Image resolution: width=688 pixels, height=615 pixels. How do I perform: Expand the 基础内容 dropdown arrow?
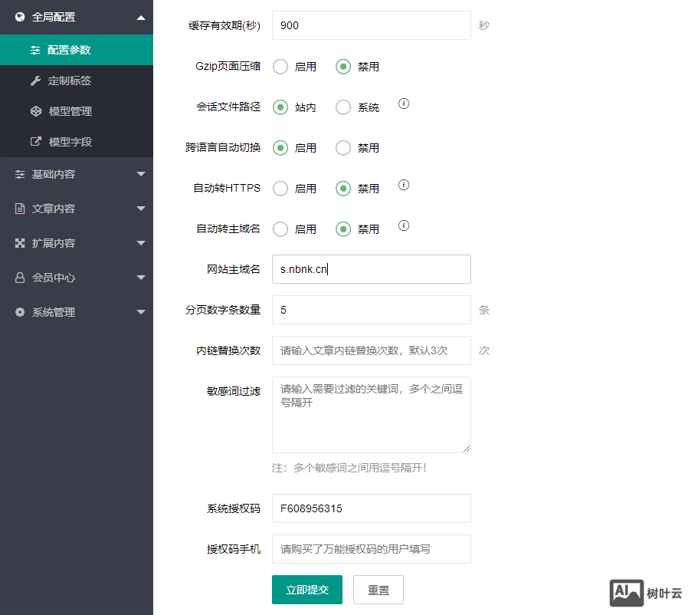coord(140,174)
